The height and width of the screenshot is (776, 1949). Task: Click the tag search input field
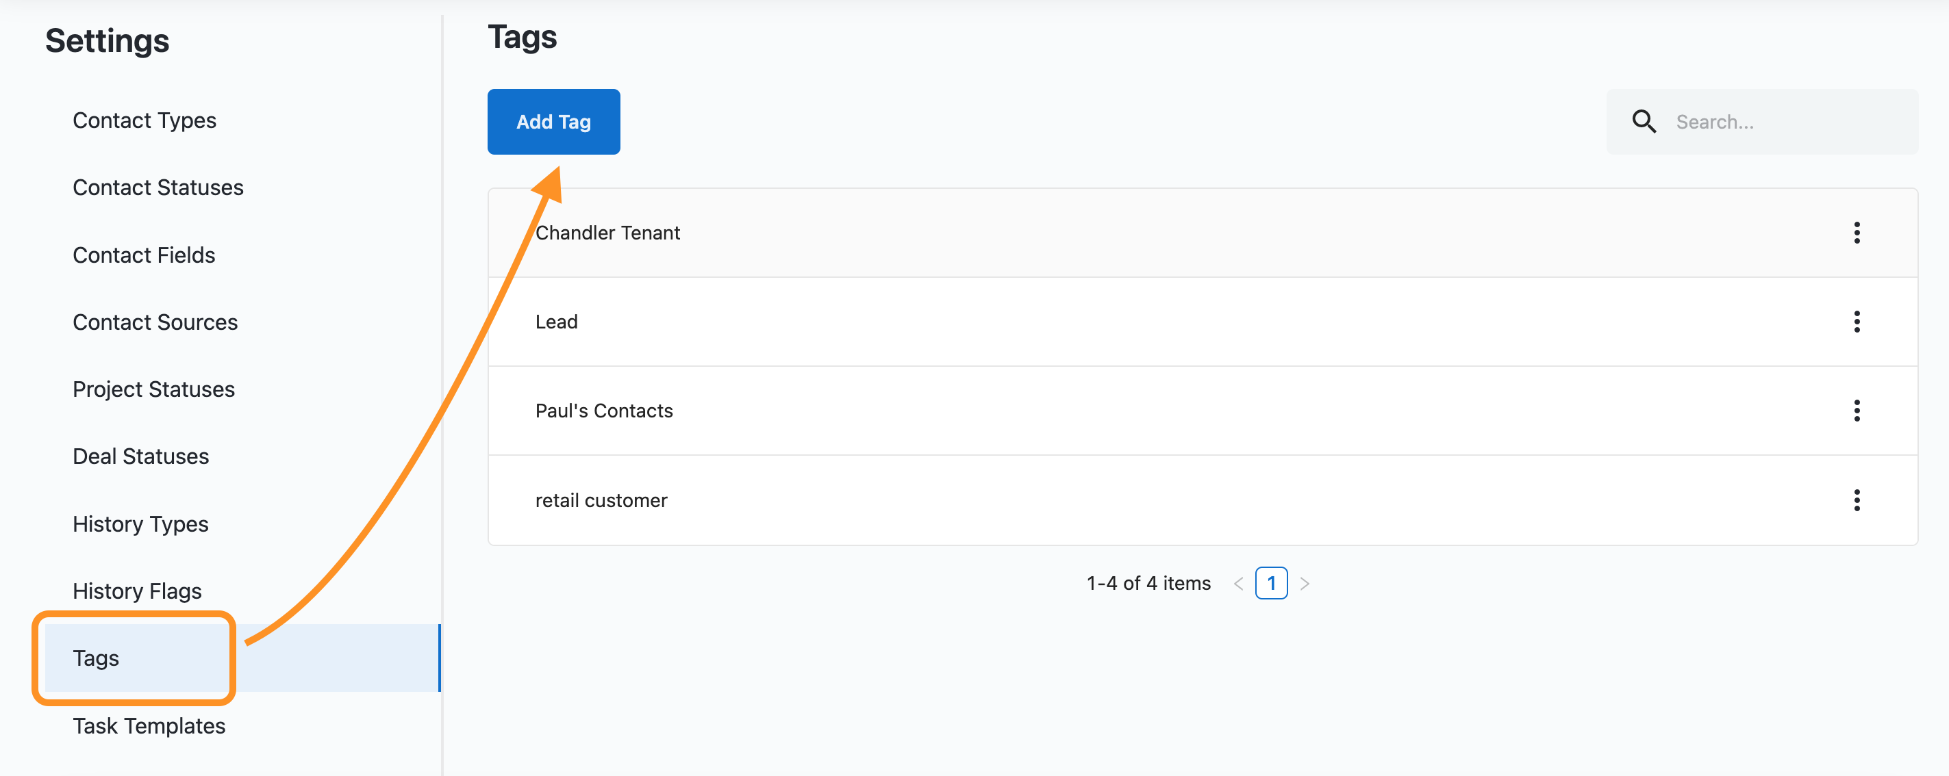(x=1785, y=122)
